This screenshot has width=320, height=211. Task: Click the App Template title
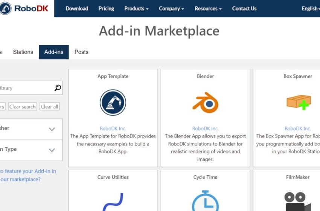coord(113,76)
